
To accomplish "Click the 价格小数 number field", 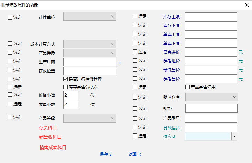I will [x=71, y=95].
